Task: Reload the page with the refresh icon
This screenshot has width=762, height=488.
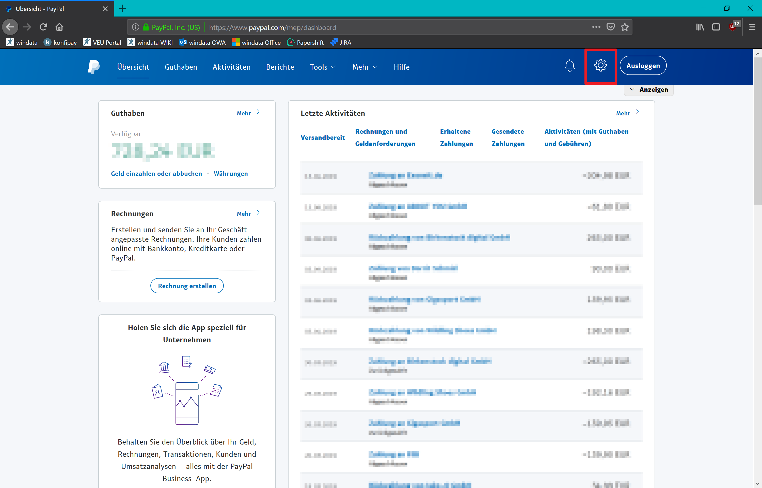Action: [43, 27]
